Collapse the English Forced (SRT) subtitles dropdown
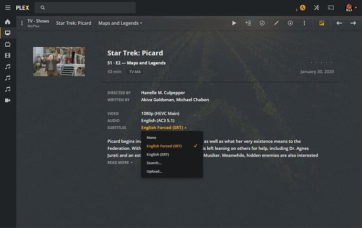Viewport: 362px width, 228px height. [x=164, y=128]
